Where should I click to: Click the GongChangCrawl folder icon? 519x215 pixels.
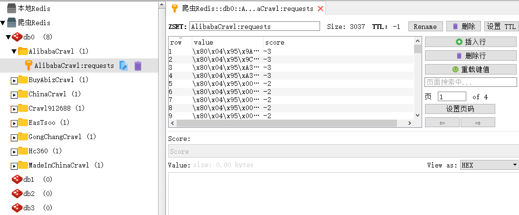click(x=22, y=136)
